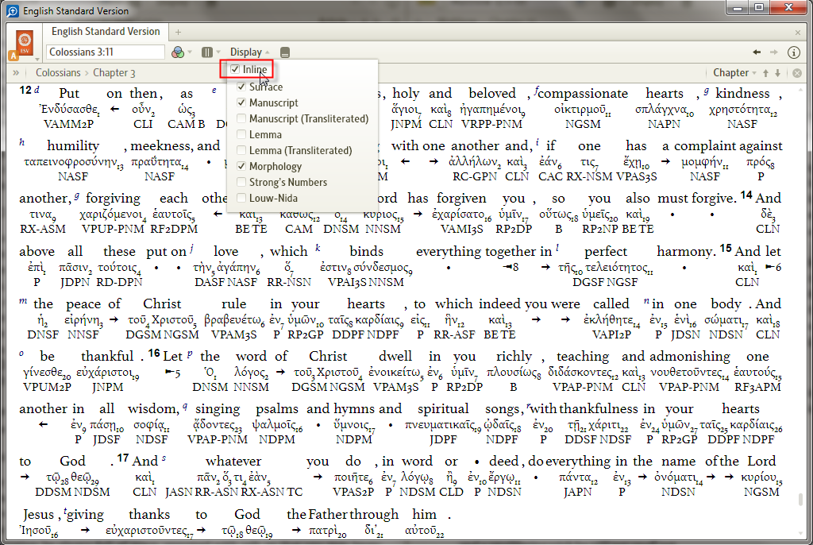Click the word "thankfulness" in verse 16
This screenshot has height=545, width=813.
(599, 409)
